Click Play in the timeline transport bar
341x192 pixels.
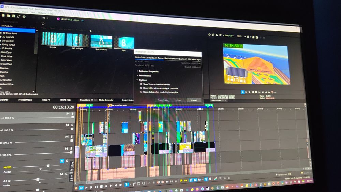91,187
